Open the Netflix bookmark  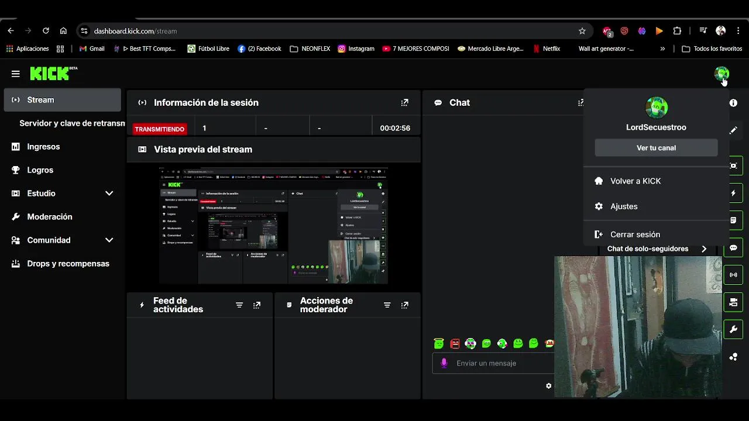[547, 49]
